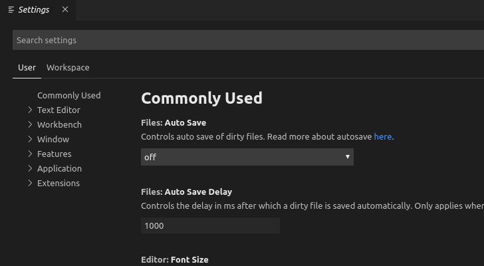Expand the Features section chevron
Viewport: 484px width, 266px height.
pyautogui.click(x=30, y=154)
